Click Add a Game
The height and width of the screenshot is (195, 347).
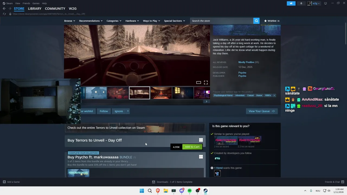[x=11, y=182]
